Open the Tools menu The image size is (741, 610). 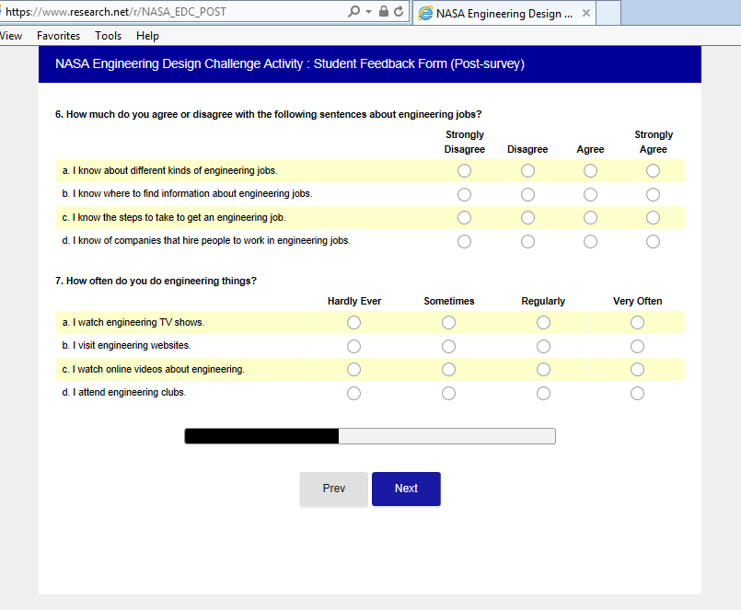point(108,36)
